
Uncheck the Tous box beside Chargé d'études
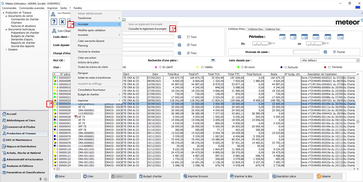tap(188, 53)
